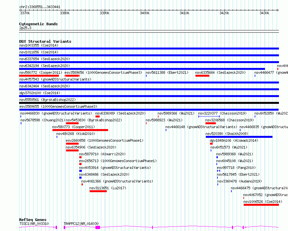Viewport: 288px width, 231px height.
Task: Click the chr2:3368551..3433441 region label
Action: [39, 7]
